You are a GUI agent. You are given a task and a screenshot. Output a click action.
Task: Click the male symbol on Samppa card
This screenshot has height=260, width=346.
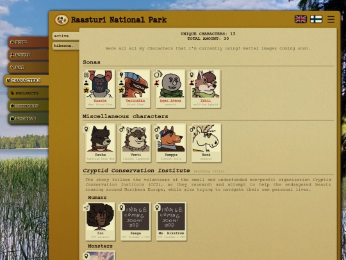point(157,129)
